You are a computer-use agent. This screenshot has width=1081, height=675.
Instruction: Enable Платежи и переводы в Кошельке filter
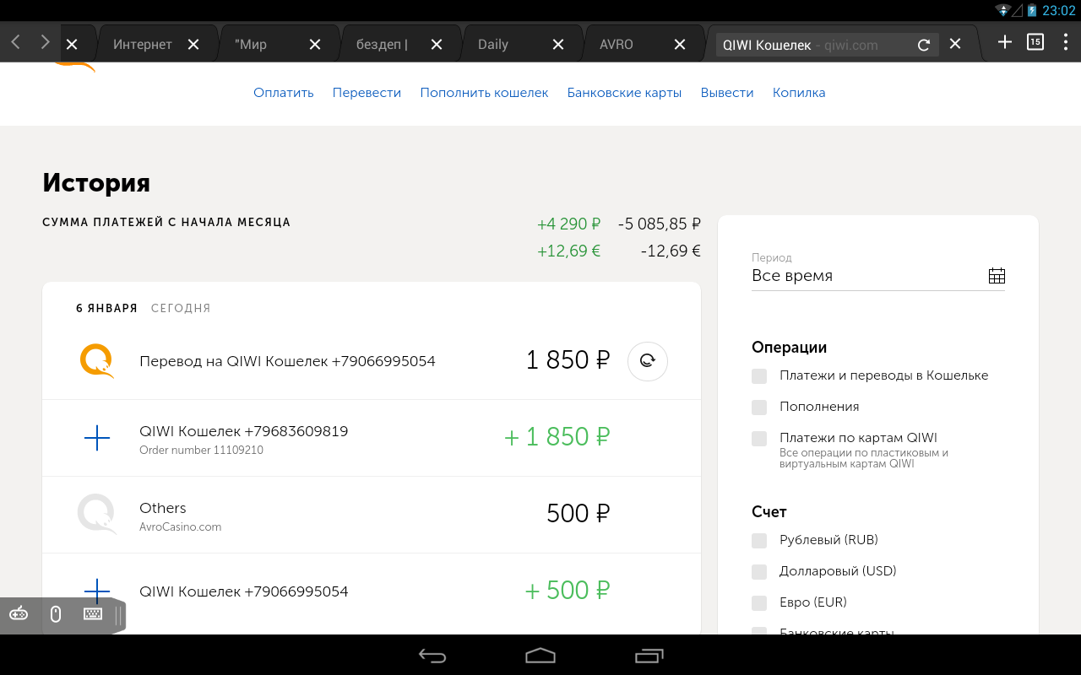(x=759, y=375)
